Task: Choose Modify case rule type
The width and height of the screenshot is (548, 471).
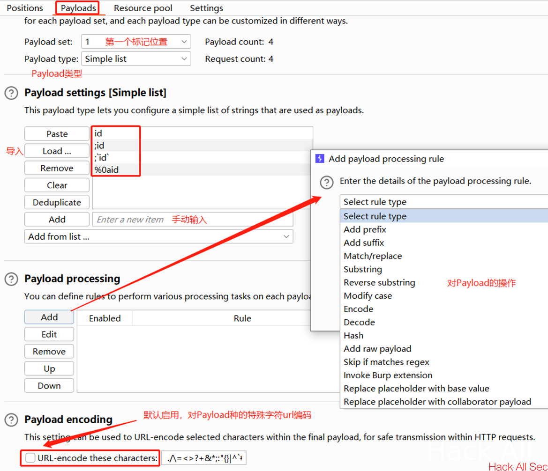Action: tap(444, 296)
